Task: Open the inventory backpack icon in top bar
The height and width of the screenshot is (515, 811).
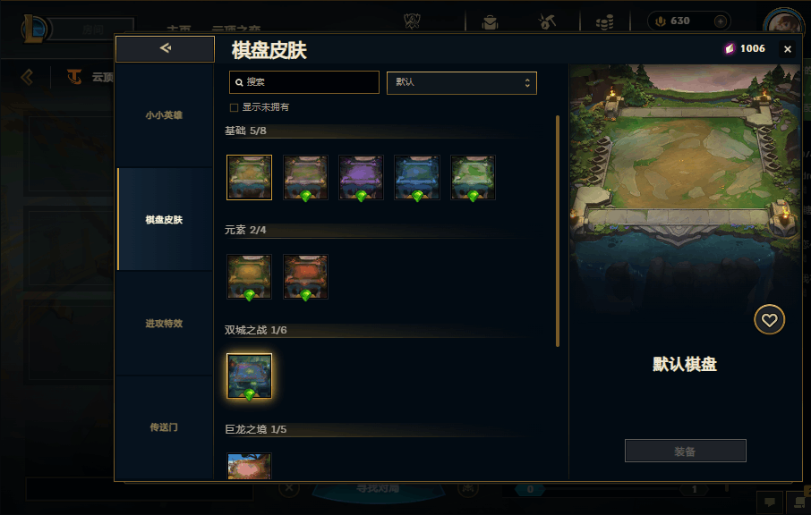Action: pyautogui.click(x=490, y=22)
